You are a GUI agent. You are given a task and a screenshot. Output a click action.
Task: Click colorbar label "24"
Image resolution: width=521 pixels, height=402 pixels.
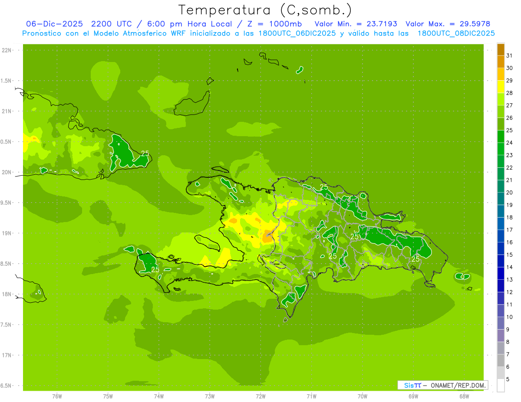tap(510, 143)
